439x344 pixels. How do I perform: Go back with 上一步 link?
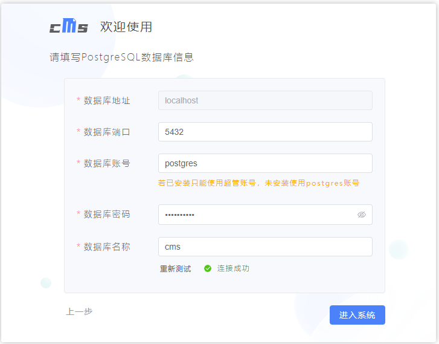(x=79, y=311)
